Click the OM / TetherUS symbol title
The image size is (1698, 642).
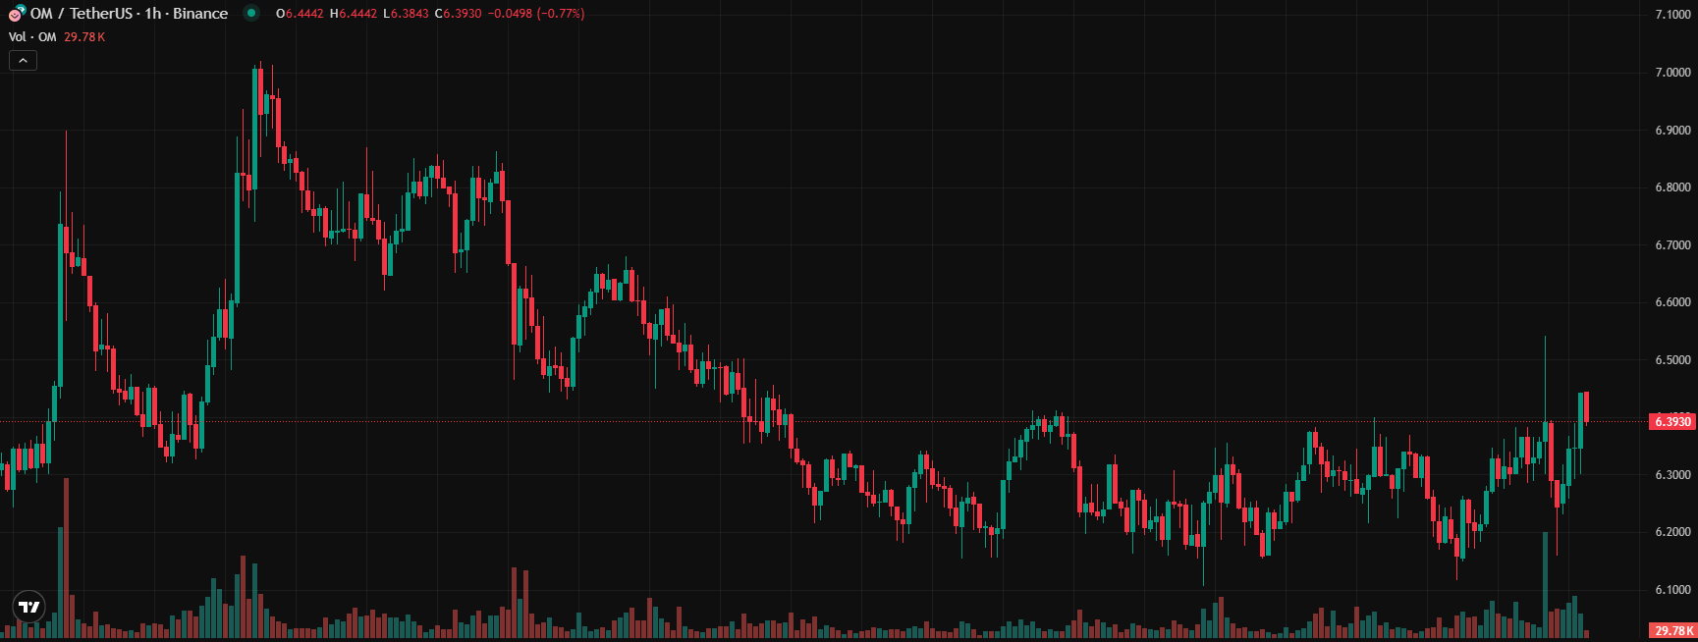(x=129, y=14)
